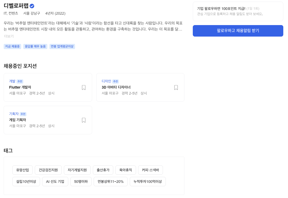Click the 추천 badge on Flutter 개발자 card
This screenshot has height=198, width=288.
click(x=20, y=81)
